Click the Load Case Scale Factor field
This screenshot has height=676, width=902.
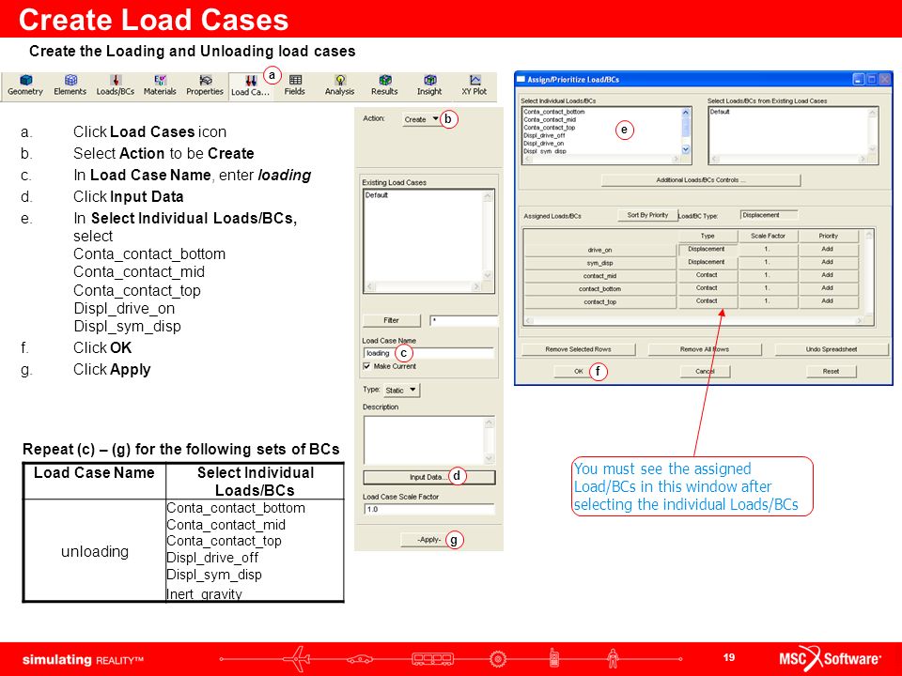428,509
